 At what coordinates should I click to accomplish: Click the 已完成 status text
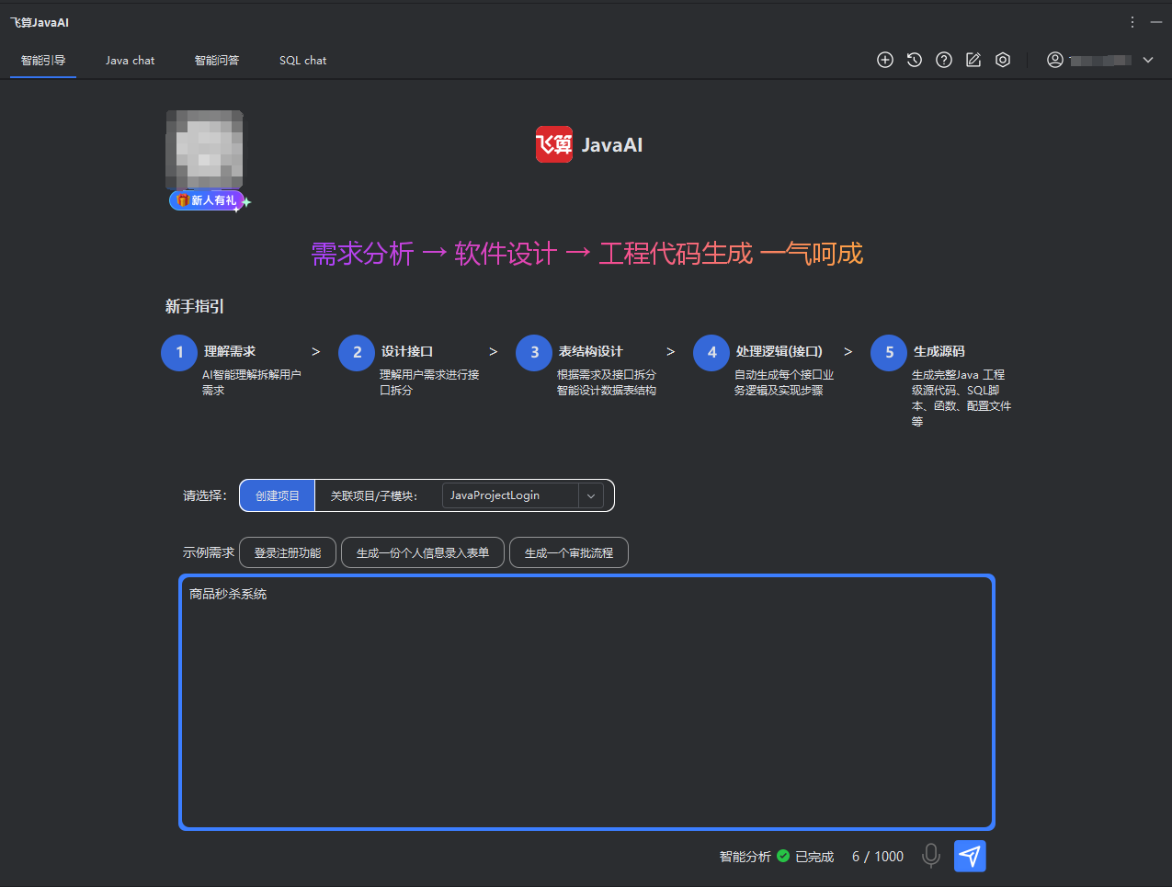pyautogui.click(x=814, y=856)
